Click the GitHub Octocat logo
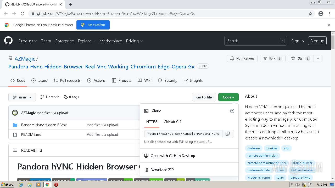The image size is (335, 188). pos(8,41)
